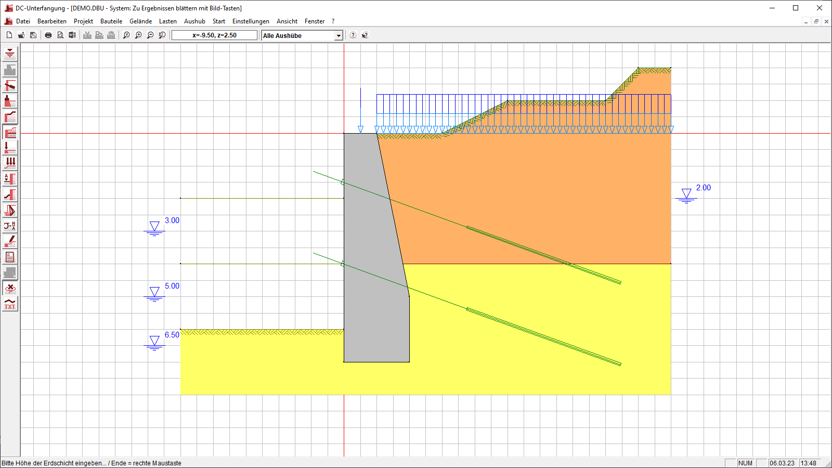The height and width of the screenshot is (468, 832).
Task: Open the Lasten menu
Action: [167, 21]
